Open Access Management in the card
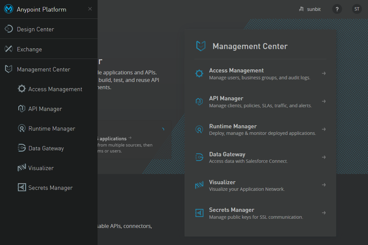Image resolution: width=368 pixels, height=245 pixels. (x=236, y=71)
